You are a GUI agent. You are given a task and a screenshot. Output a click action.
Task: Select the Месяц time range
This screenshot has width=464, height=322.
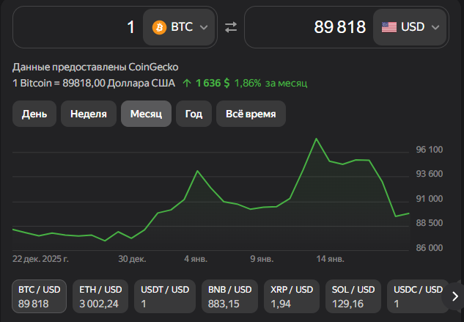[146, 114]
